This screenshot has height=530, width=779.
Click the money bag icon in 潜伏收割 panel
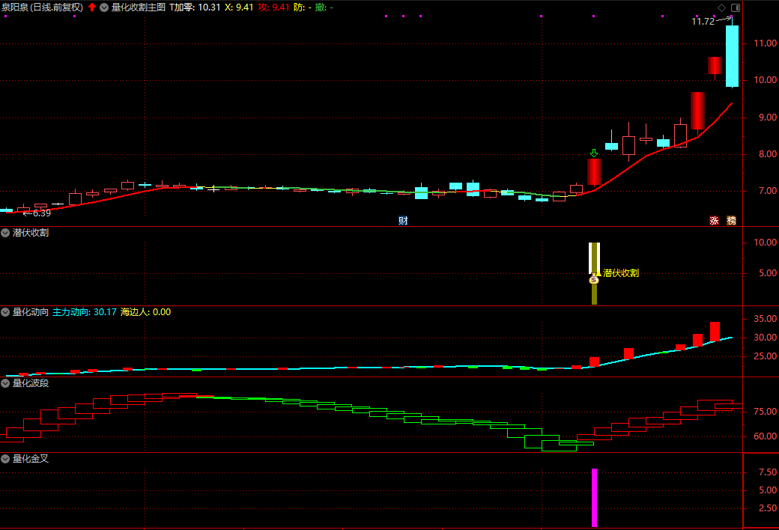pyautogui.click(x=594, y=280)
